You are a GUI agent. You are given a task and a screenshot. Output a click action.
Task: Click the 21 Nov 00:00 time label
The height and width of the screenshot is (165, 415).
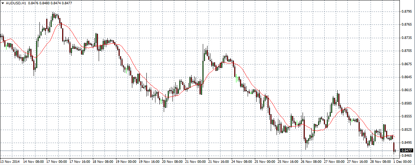click(195, 162)
